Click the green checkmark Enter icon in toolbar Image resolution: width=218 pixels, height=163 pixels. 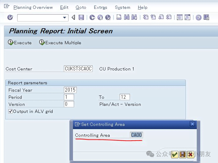click(x=10, y=18)
